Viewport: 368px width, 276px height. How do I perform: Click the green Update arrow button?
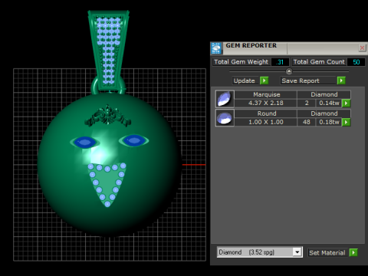pyautogui.click(x=264, y=80)
